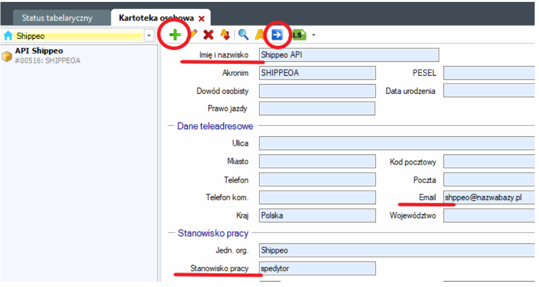Viewport: 539px width, 287px height.
Task: Click the Kod pocztowy field
Action: point(490,162)
